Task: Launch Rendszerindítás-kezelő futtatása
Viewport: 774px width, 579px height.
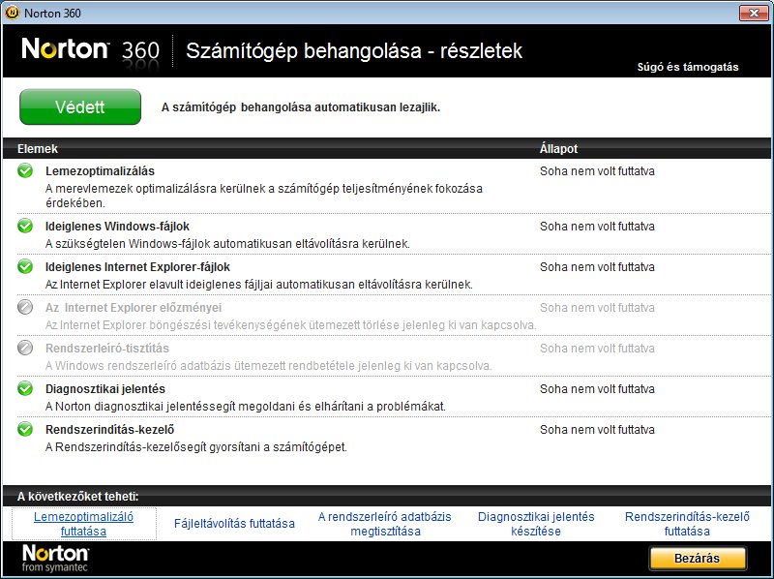Action: 687,524
